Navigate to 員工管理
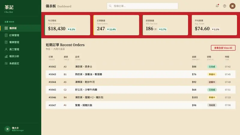 tap(20, 49)
